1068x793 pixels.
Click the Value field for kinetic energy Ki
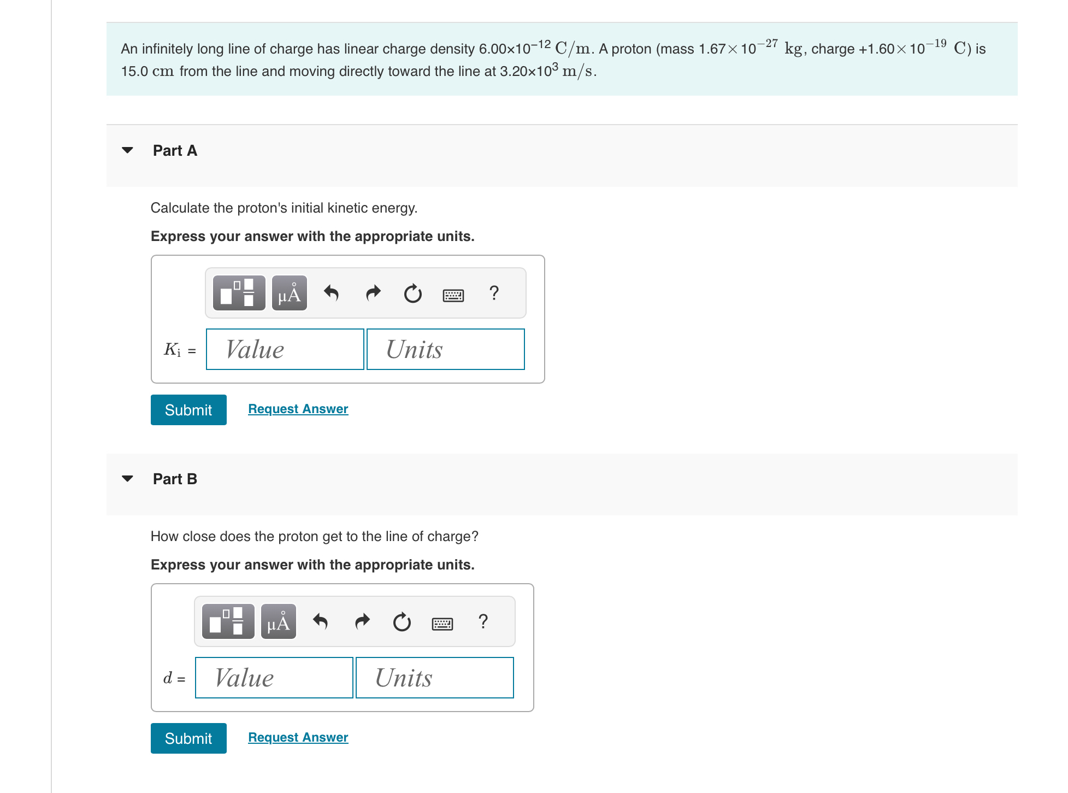click(x=285, y=349)
